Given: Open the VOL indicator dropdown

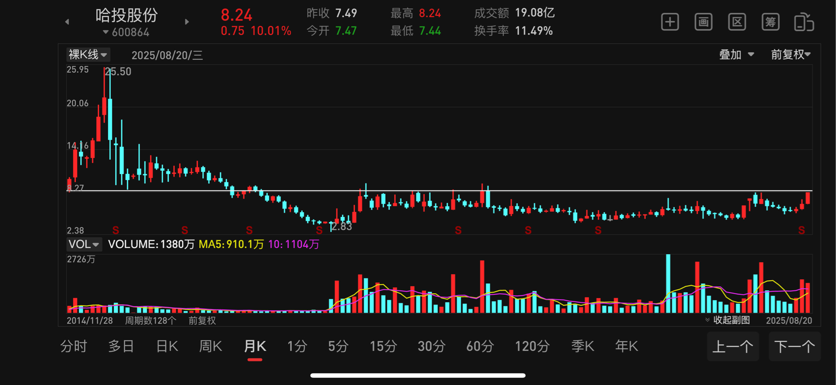Looking at the screenshot, I should click(x=84, y=244).
